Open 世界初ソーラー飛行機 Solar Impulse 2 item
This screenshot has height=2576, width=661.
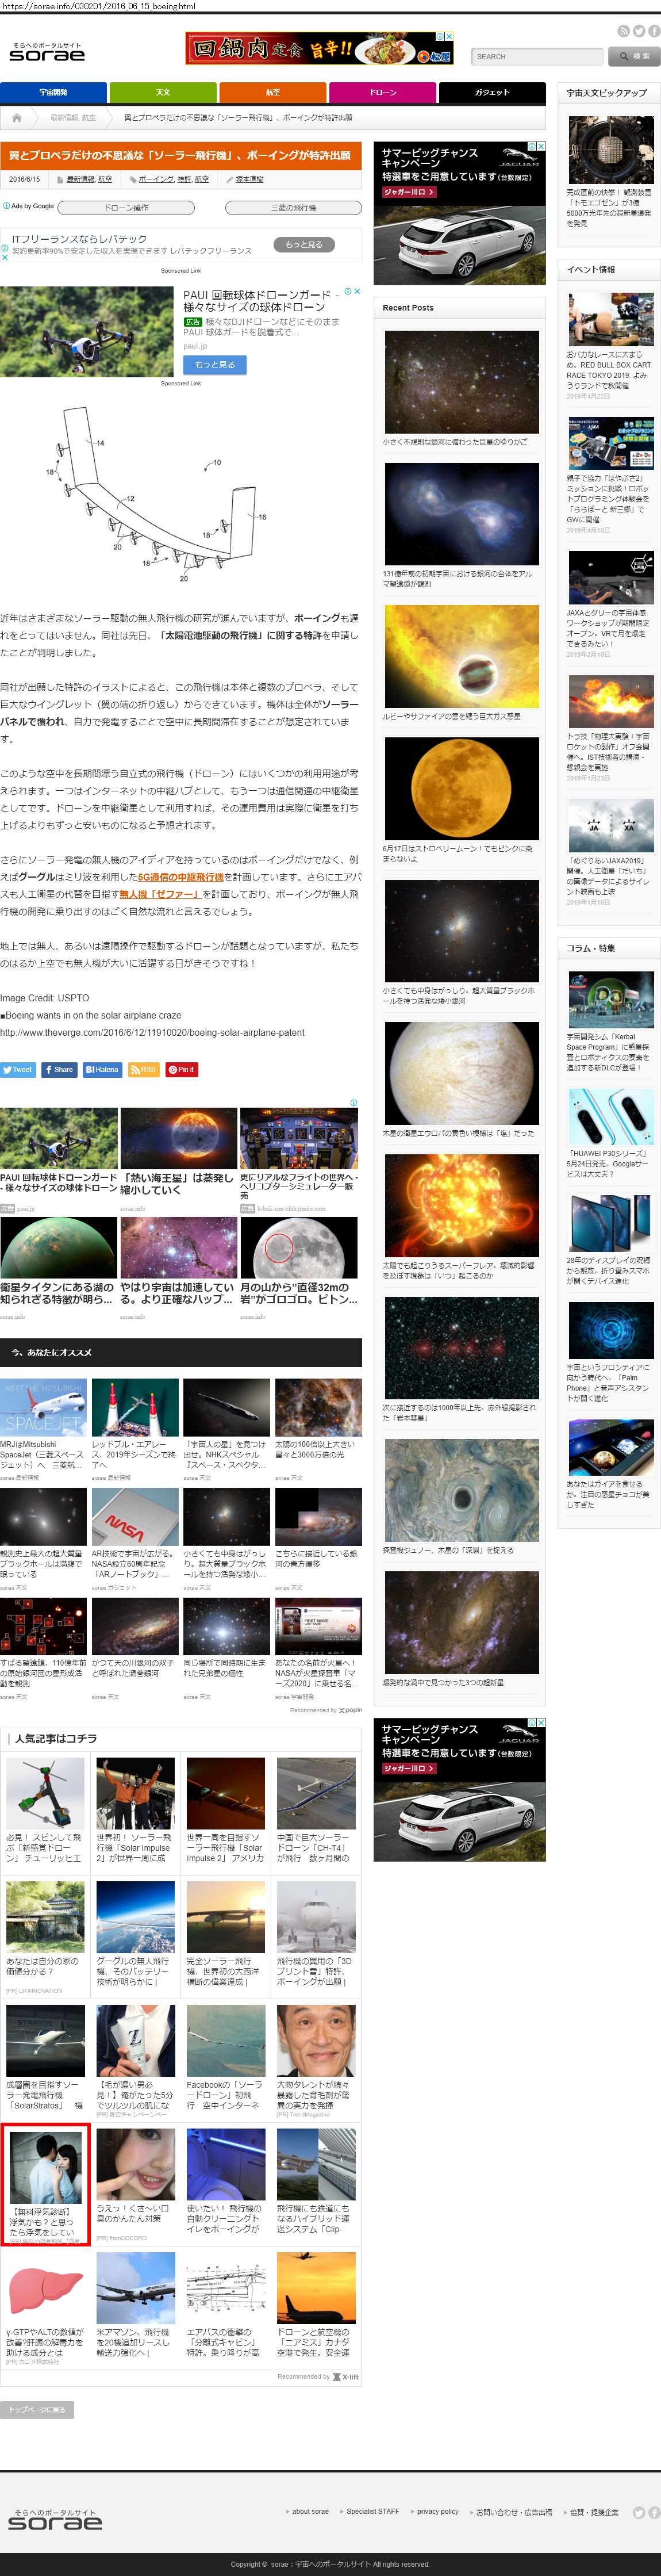[x=135, y=1811]
